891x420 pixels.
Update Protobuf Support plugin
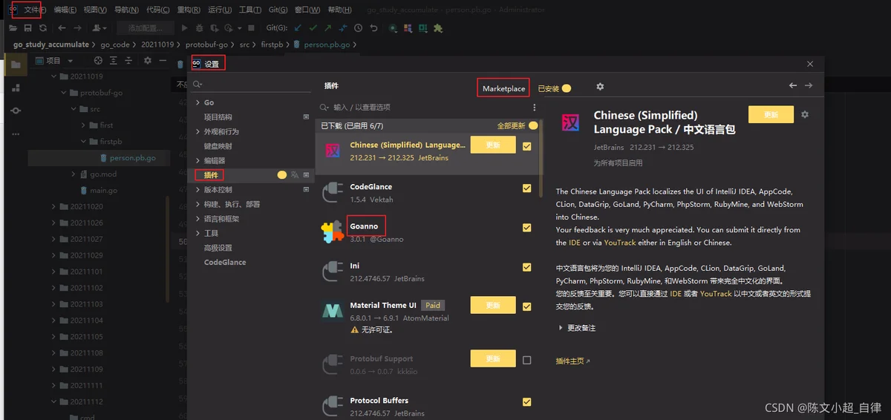click(493, 358)
